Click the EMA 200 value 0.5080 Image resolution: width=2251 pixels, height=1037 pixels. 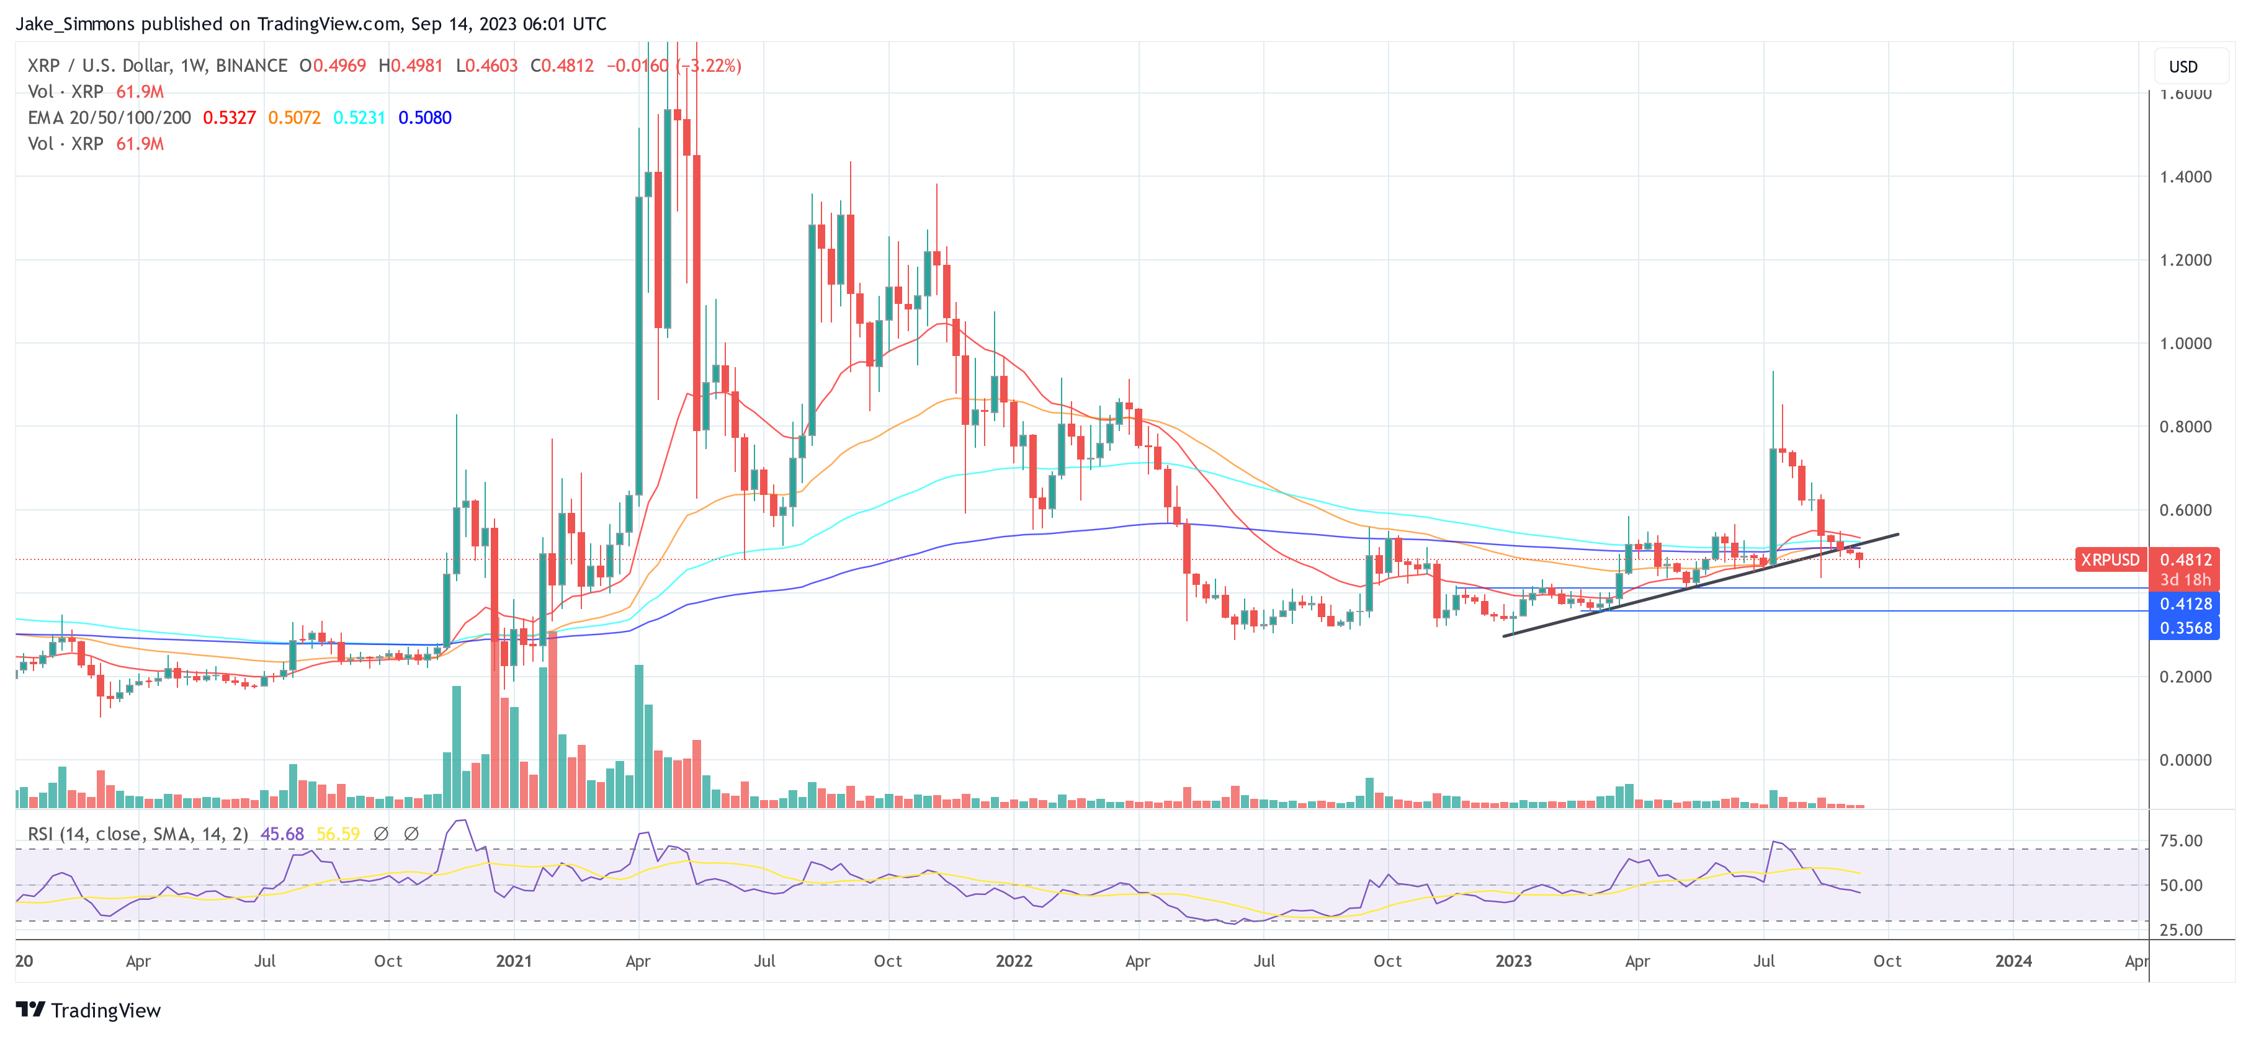pyautogui.click(x=424, y=118)
